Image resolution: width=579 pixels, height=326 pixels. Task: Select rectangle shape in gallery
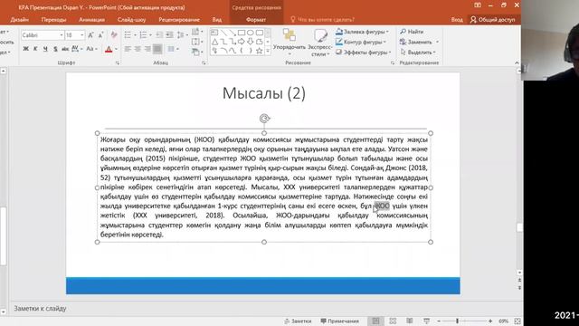(x=242, y=33)
